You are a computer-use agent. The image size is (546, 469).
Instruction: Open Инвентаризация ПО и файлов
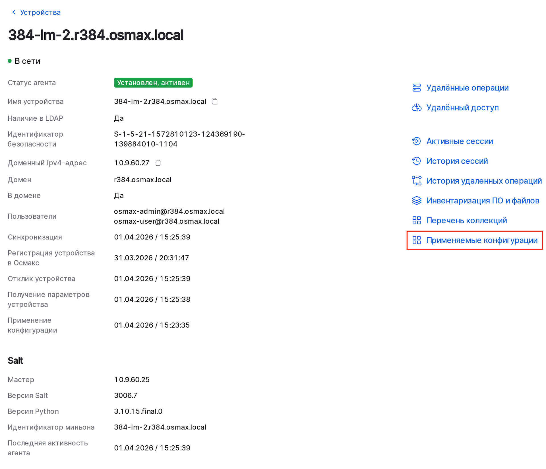pos(483,201)
